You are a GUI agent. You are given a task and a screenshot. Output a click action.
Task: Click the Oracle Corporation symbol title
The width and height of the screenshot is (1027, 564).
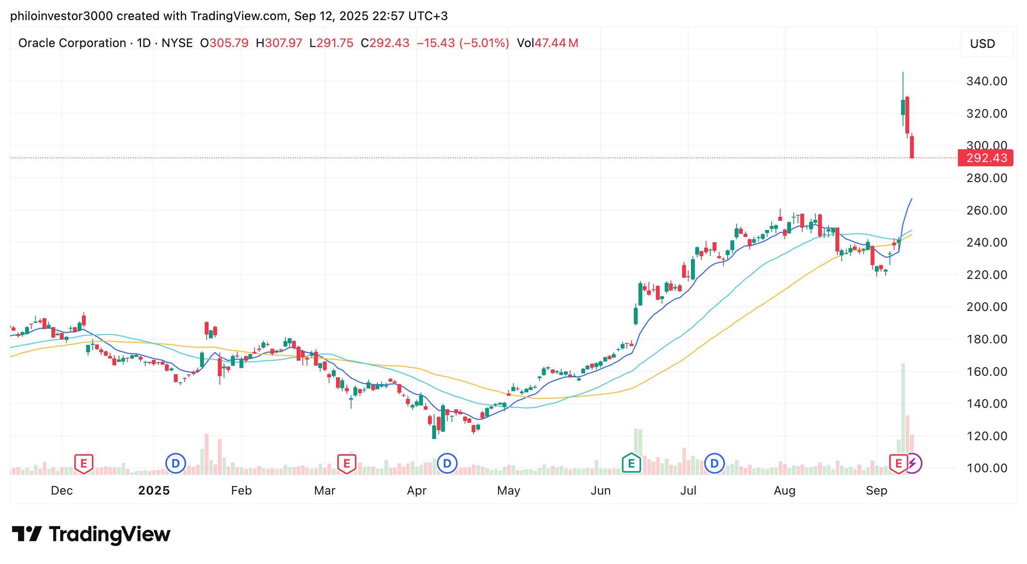tap(72, 42)
